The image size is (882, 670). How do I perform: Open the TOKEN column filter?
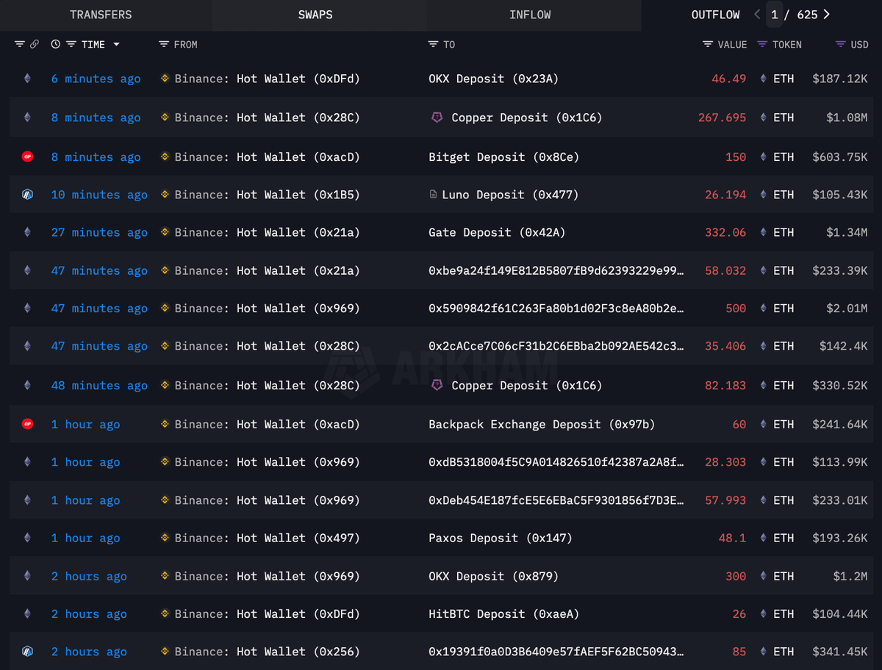coord(762,44)
